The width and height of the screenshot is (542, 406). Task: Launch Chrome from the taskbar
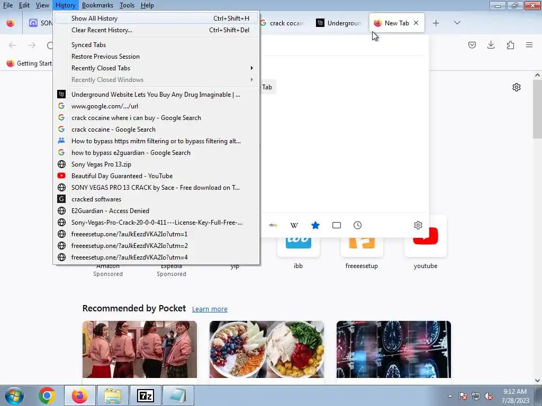[x=47, y=395]
